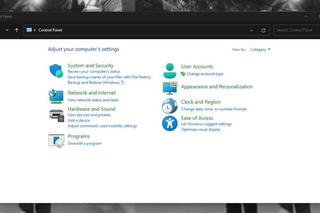Screen dimensions: 320x213
Task: Open Adjust commonly used mobility settings
Action: tap(102, 126)
